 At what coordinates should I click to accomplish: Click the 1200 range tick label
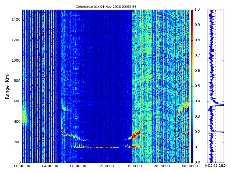pyautogui.click(x=16, y=40)
